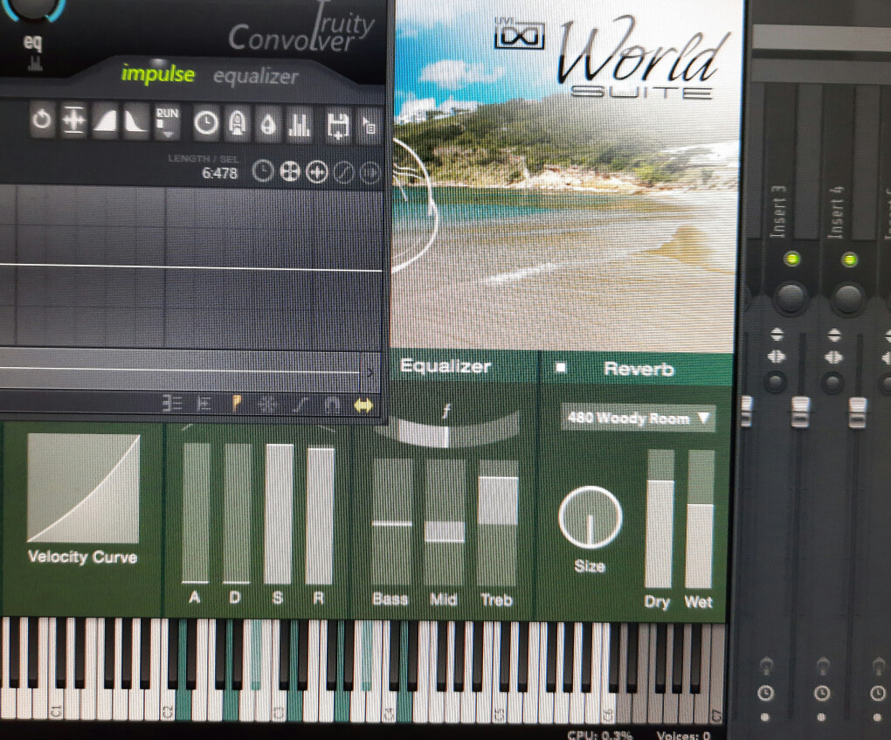Click the reverb Size knob

pyautogui.click(x=591, y=517)
